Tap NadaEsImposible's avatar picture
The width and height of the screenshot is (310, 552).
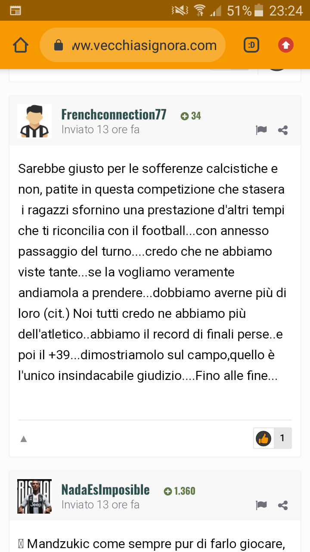(34, 496)
